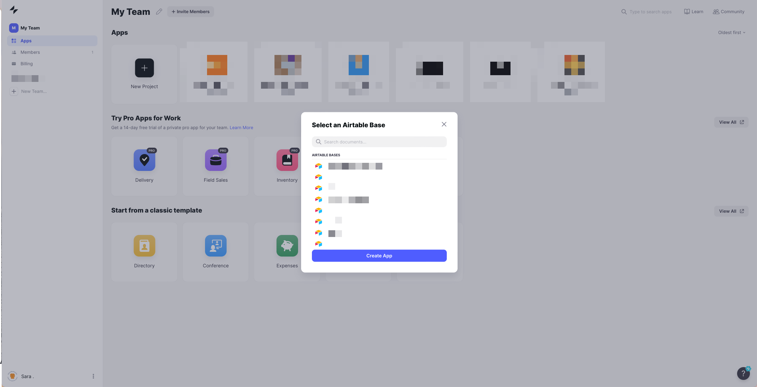Screen dimensions: 757x387
Task: Select the fifth Airtable base icon
Action: coord(319,211)
